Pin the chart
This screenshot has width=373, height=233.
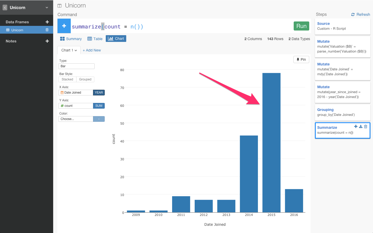click(x=301, y=59)
